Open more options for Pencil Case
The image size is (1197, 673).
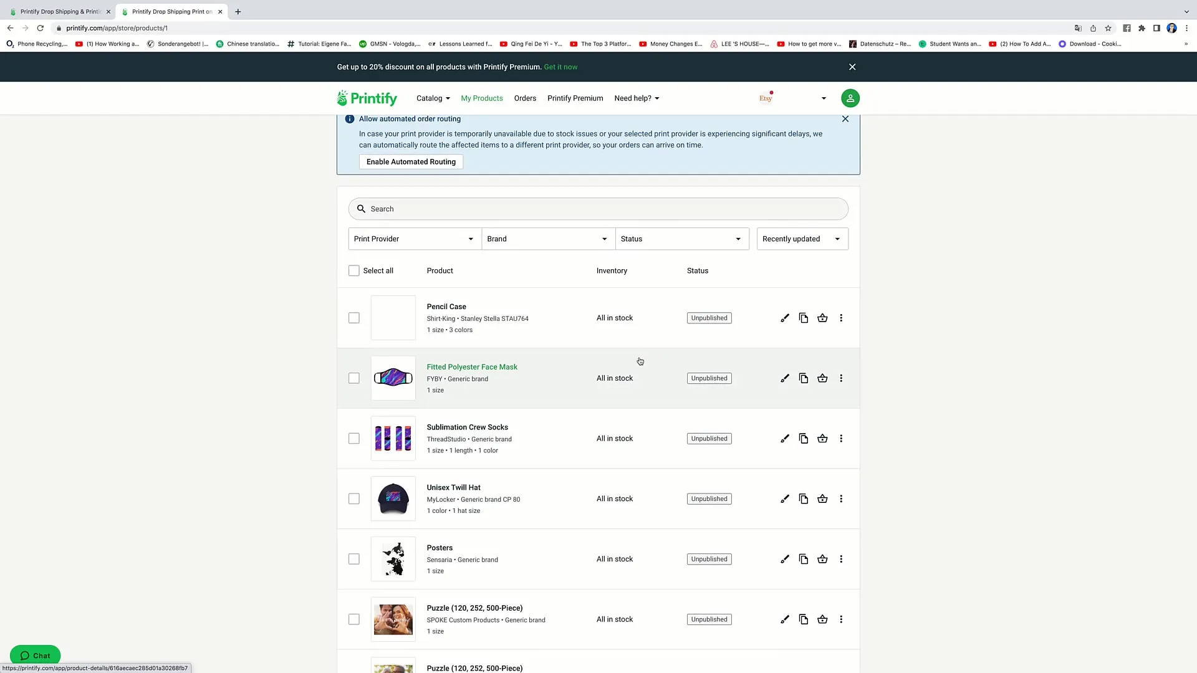[x=841, y=318]
